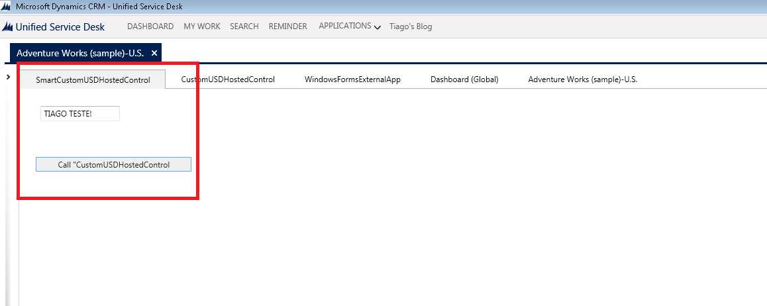Expand the collapsed left panel arrow

click(x=7, y=77)
